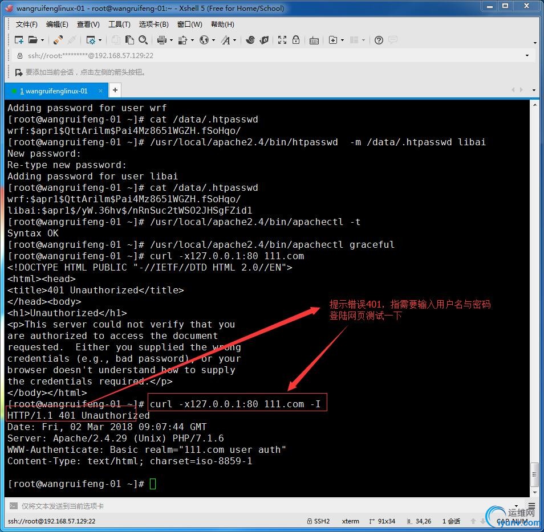The height and width of the screenshot is (532, 544).
Task: Click the Open session folder icon
Action: 33,40
